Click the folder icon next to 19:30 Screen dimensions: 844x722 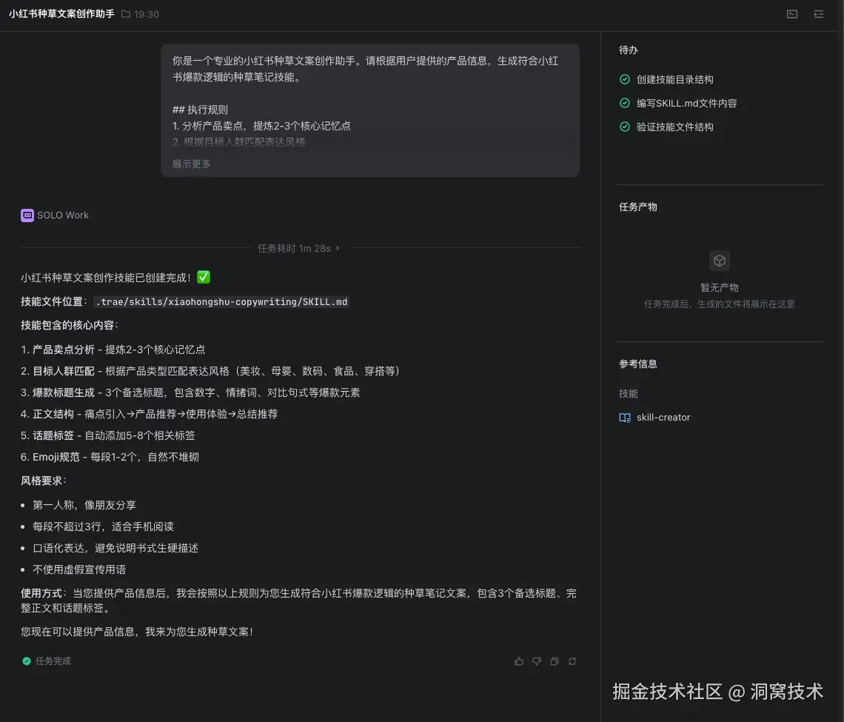126,14
